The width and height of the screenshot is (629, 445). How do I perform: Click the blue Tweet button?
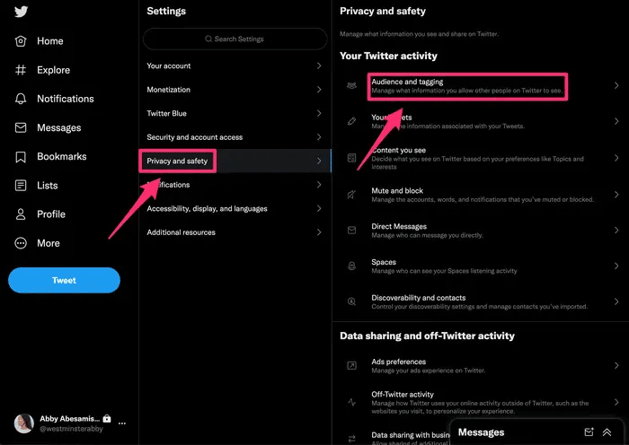click(x=64, y=280)
